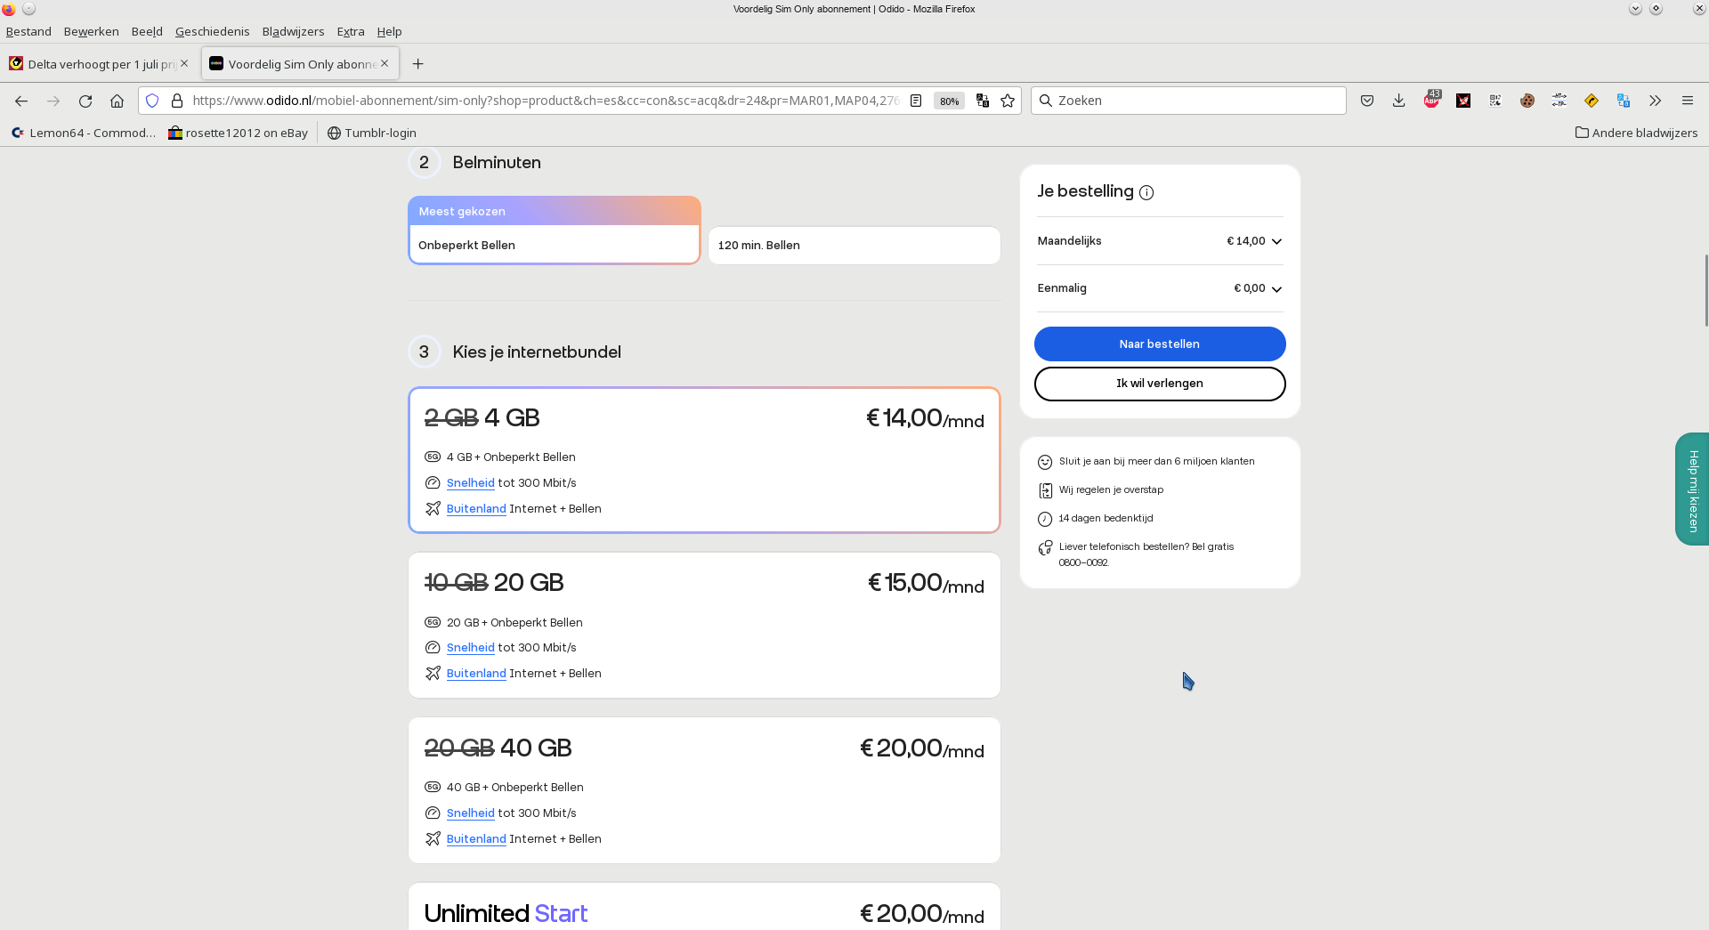Bookmark this page with the star icon

tap(1008, 101)
